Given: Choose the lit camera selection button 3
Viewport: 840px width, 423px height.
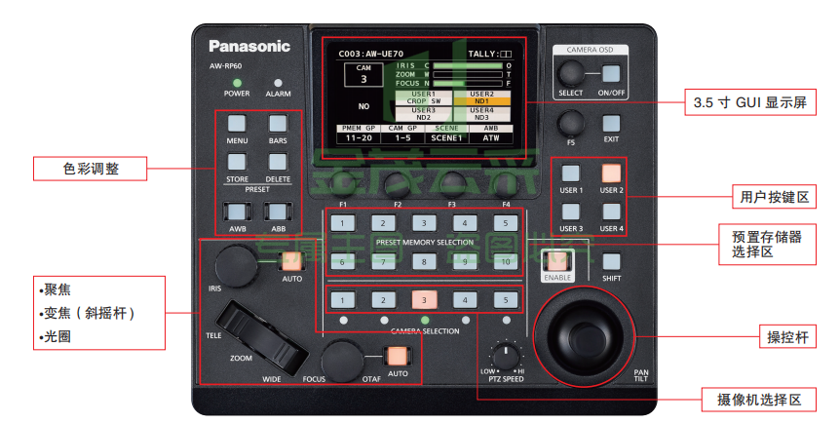Looking at the screenshot, I should pos(424,300).
